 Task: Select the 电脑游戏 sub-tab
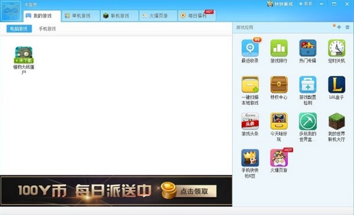(19, 29)
